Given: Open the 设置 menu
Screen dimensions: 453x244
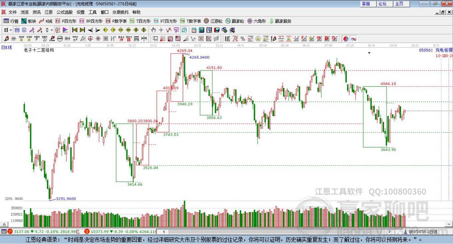Looking at the screenshot, I should coord(81,12).
